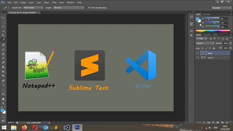Viewport: 233px width, 131px height.
Task: Select the Magic Wand tool
Action: tap(3, 31)
